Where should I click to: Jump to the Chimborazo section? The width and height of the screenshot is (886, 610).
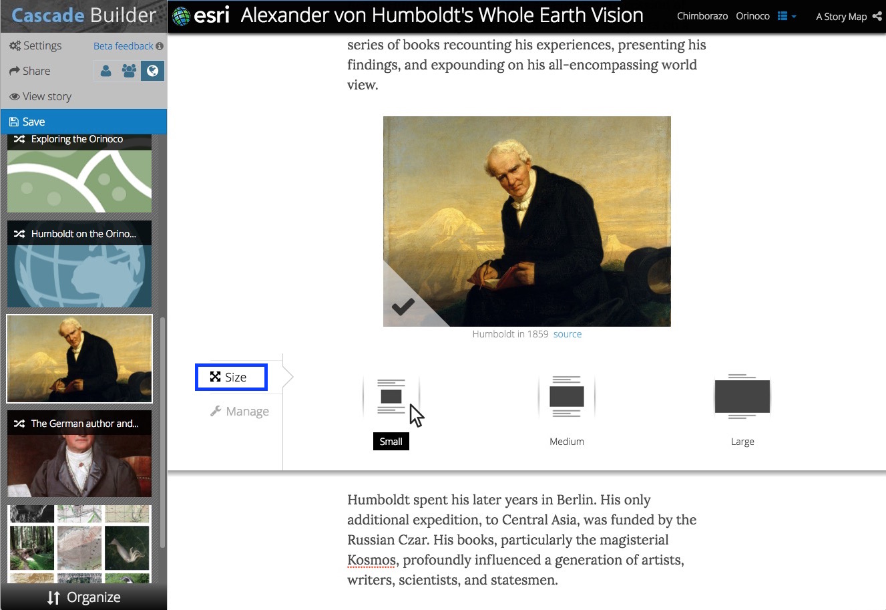point(702,16)
